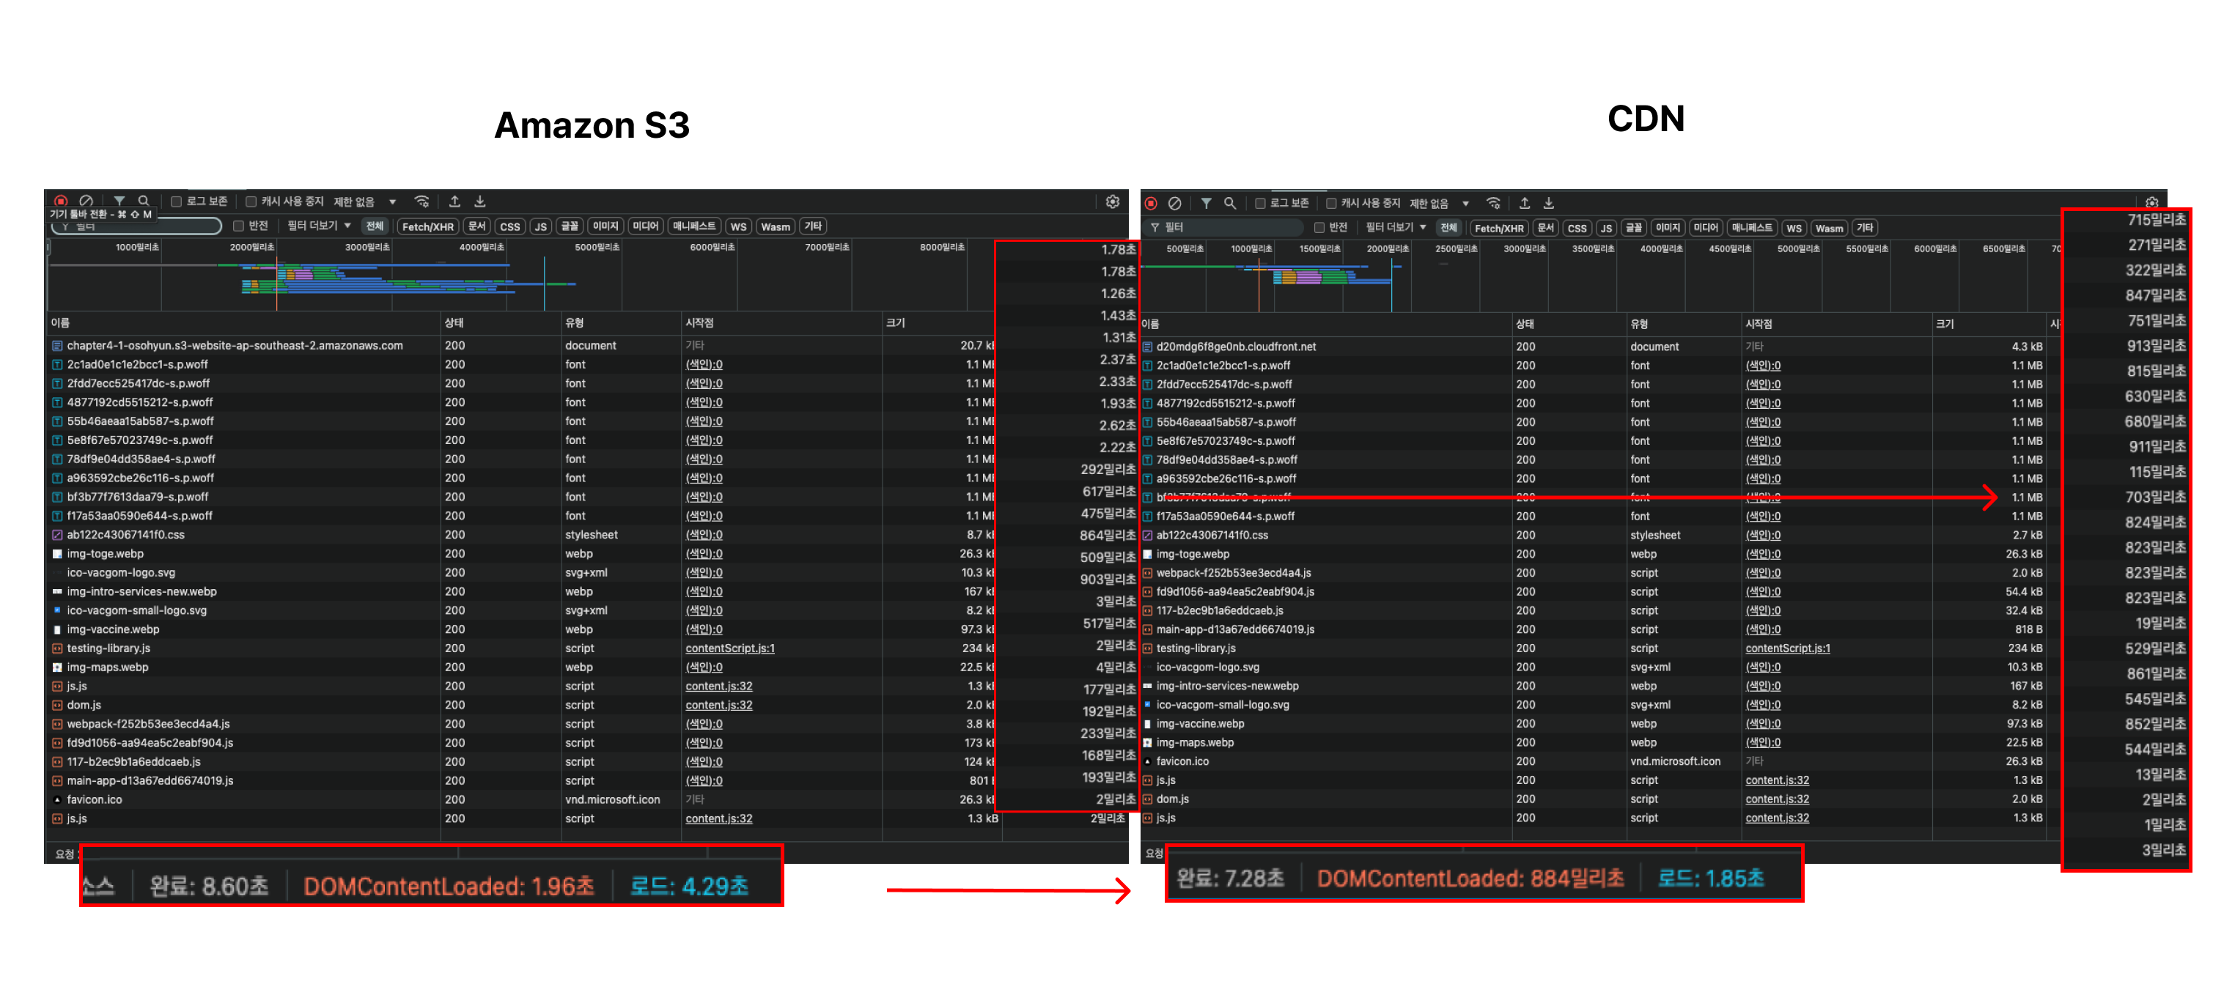Open the contentScript.js:1 link in the CDN panel
Viewport: 2213px width, 995px height.
pyautogui.click(x=1787, y=648)
